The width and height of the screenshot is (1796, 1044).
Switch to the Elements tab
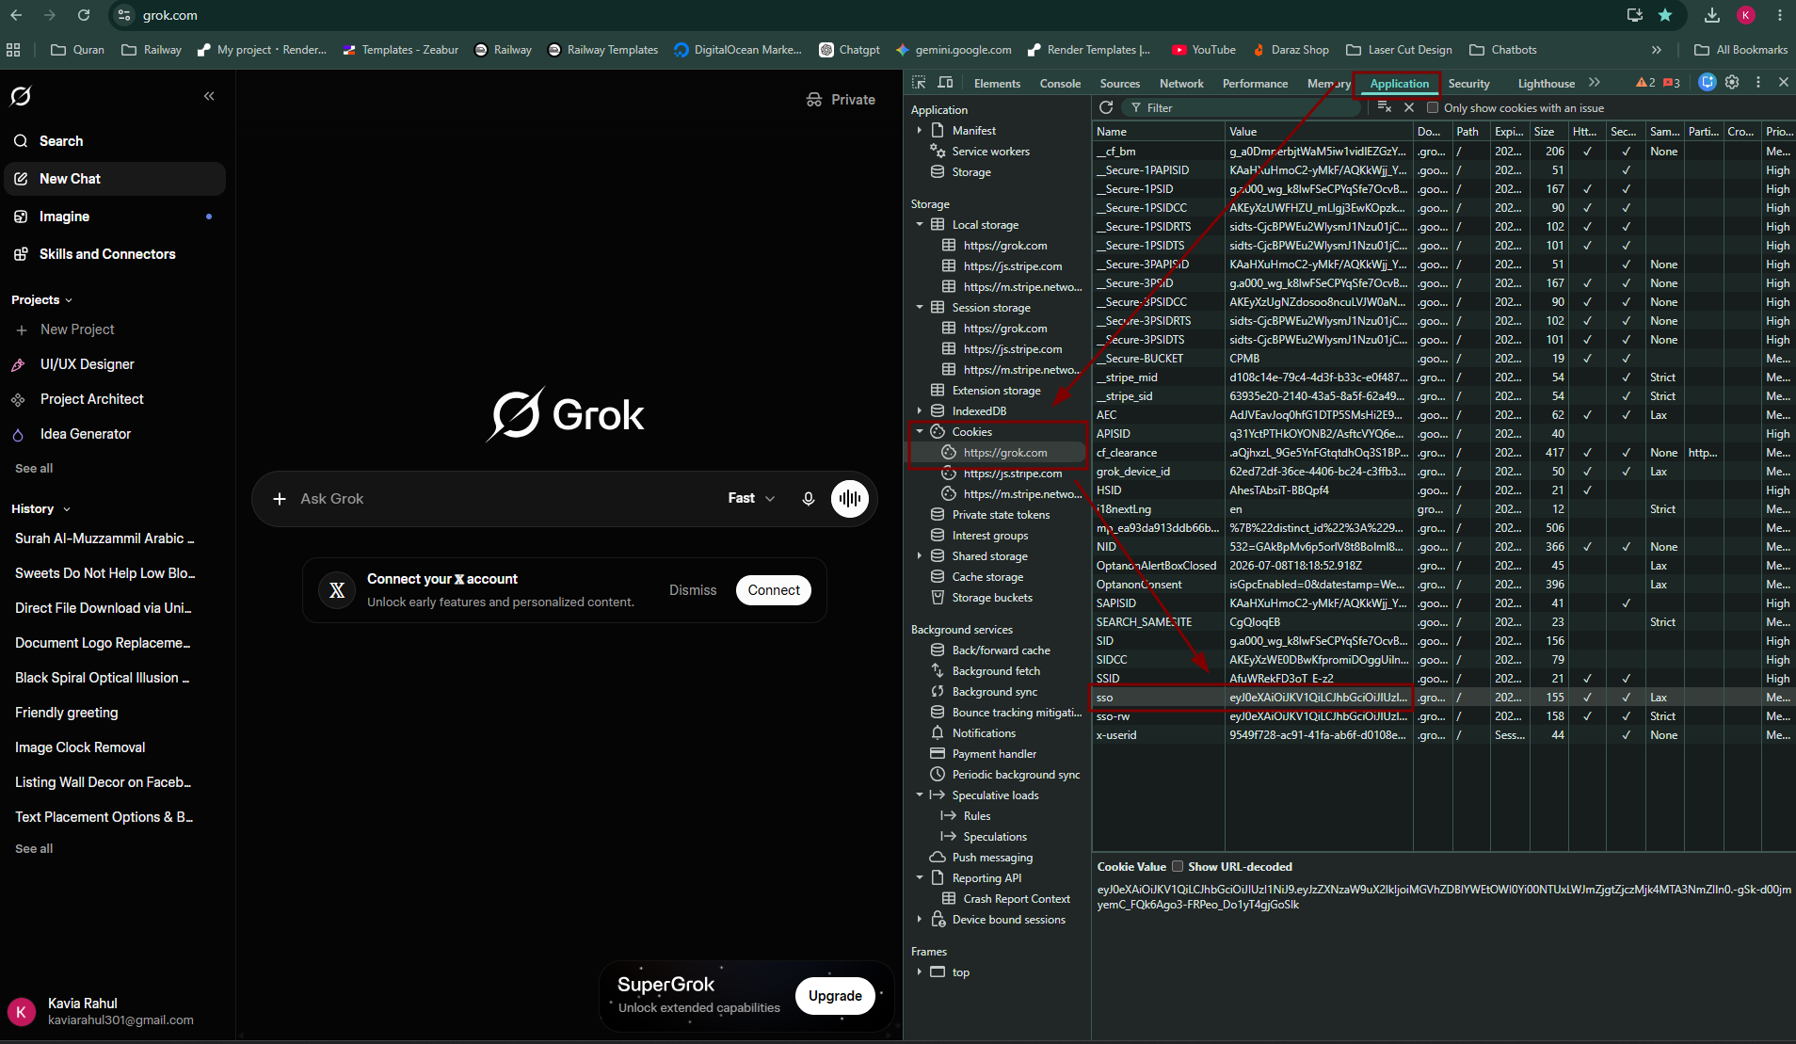pos(997,84)
